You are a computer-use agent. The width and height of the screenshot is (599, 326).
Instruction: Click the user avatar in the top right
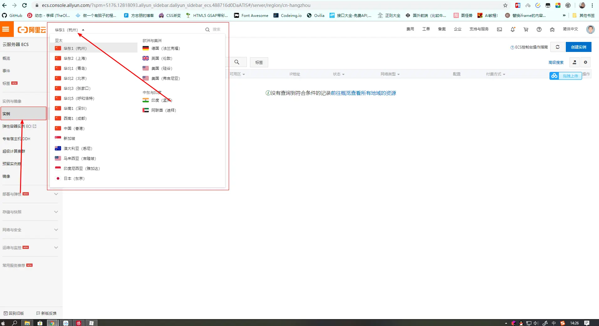[591, 29]
